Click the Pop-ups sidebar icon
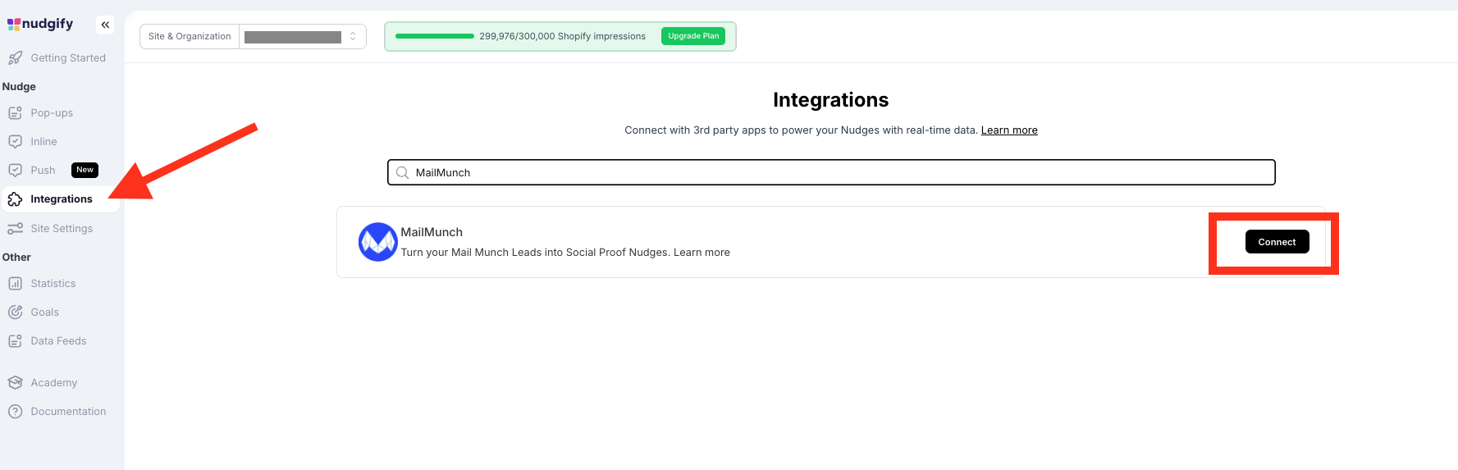The height and width of the screenshot is (470, 1458). pos(15,113)
